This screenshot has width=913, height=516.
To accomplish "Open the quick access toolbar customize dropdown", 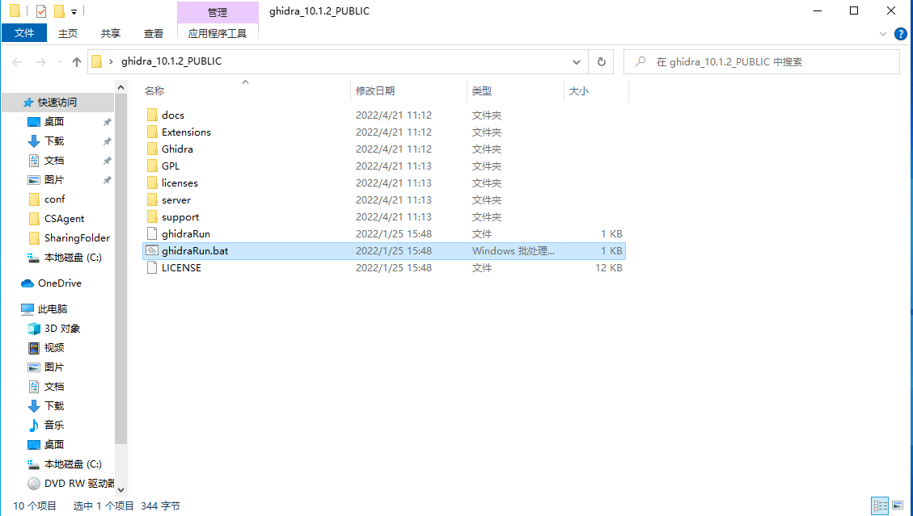I will 74,11.
